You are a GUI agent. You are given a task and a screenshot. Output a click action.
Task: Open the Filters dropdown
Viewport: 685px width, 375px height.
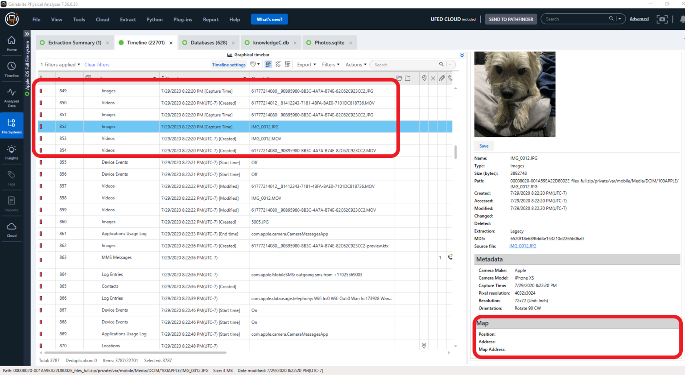[x=330, y=64]
